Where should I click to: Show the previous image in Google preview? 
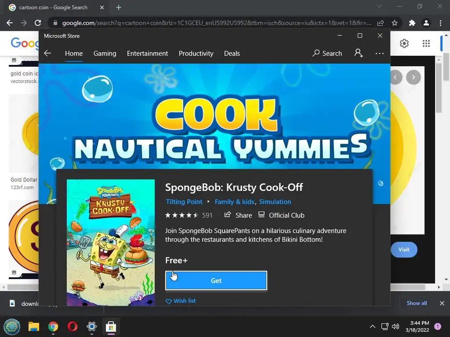point(396,77)
